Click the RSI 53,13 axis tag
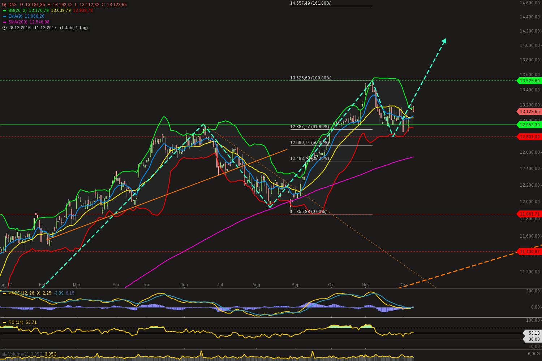This screenshot has height=361, width=542. pos(532,333)
